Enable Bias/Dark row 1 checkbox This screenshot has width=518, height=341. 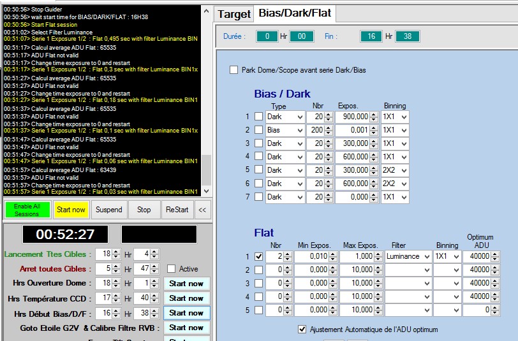[258, 117]
